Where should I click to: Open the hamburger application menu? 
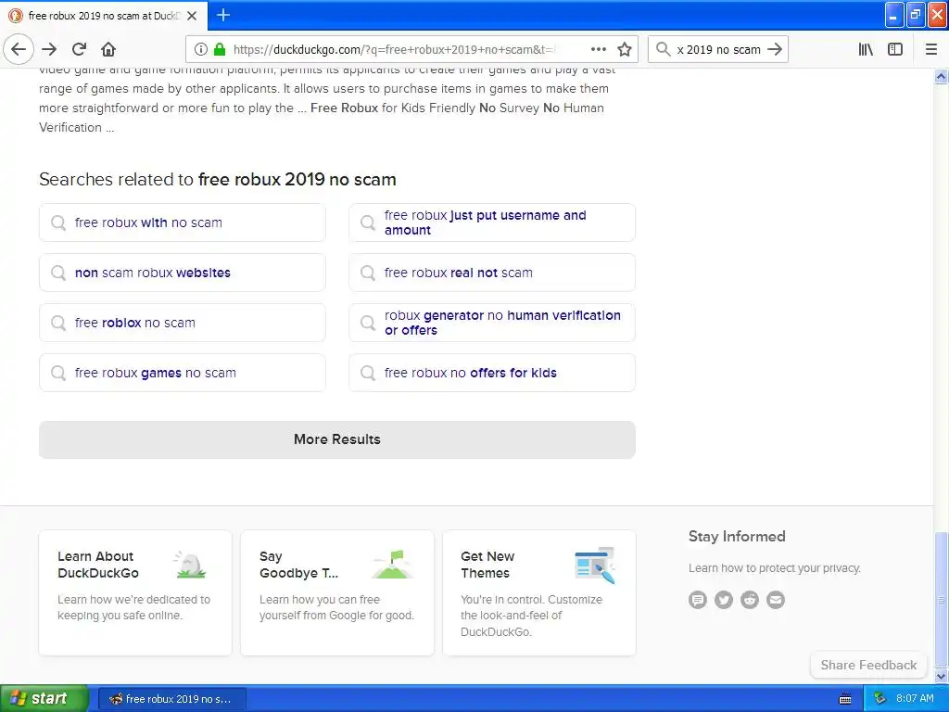click(931, 49)
